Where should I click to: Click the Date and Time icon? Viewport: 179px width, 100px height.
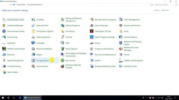tap(33, 25)
